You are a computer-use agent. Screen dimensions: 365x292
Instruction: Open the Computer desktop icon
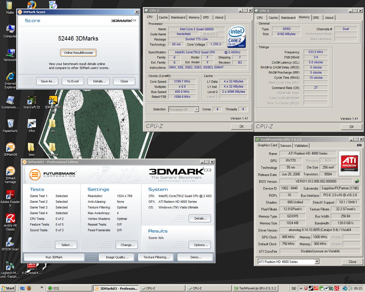pos(10,31)
